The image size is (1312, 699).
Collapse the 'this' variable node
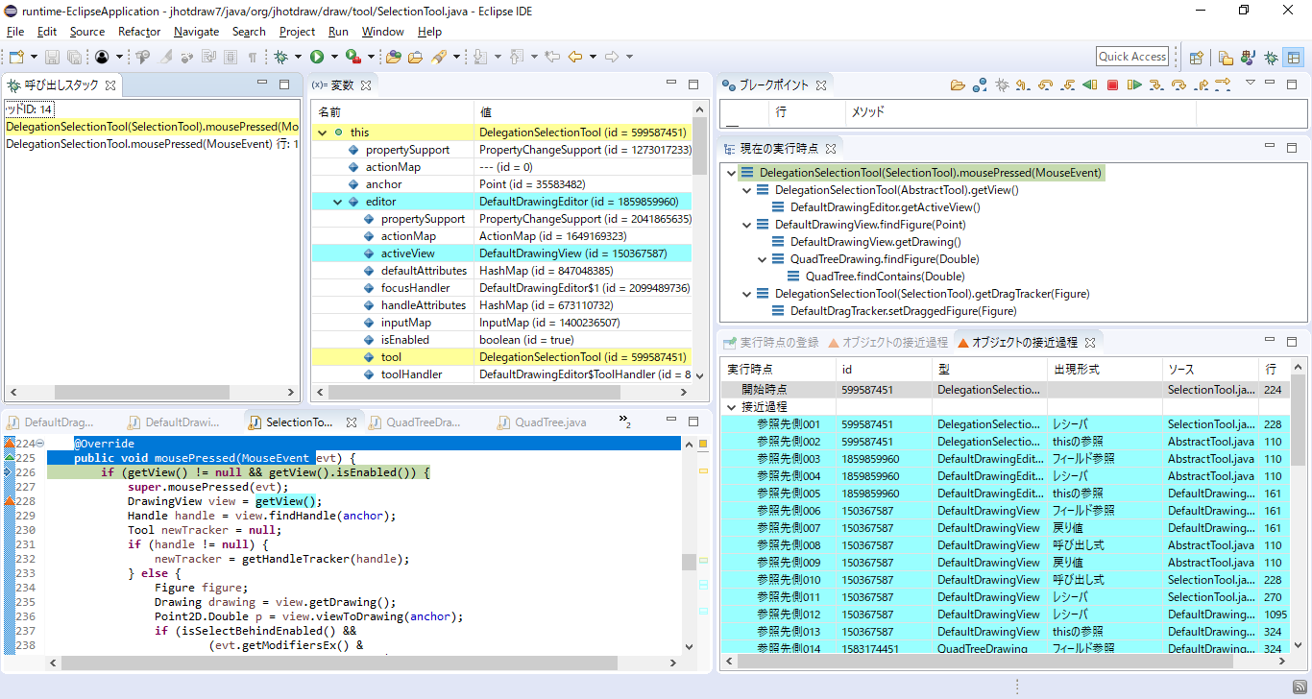322,133
